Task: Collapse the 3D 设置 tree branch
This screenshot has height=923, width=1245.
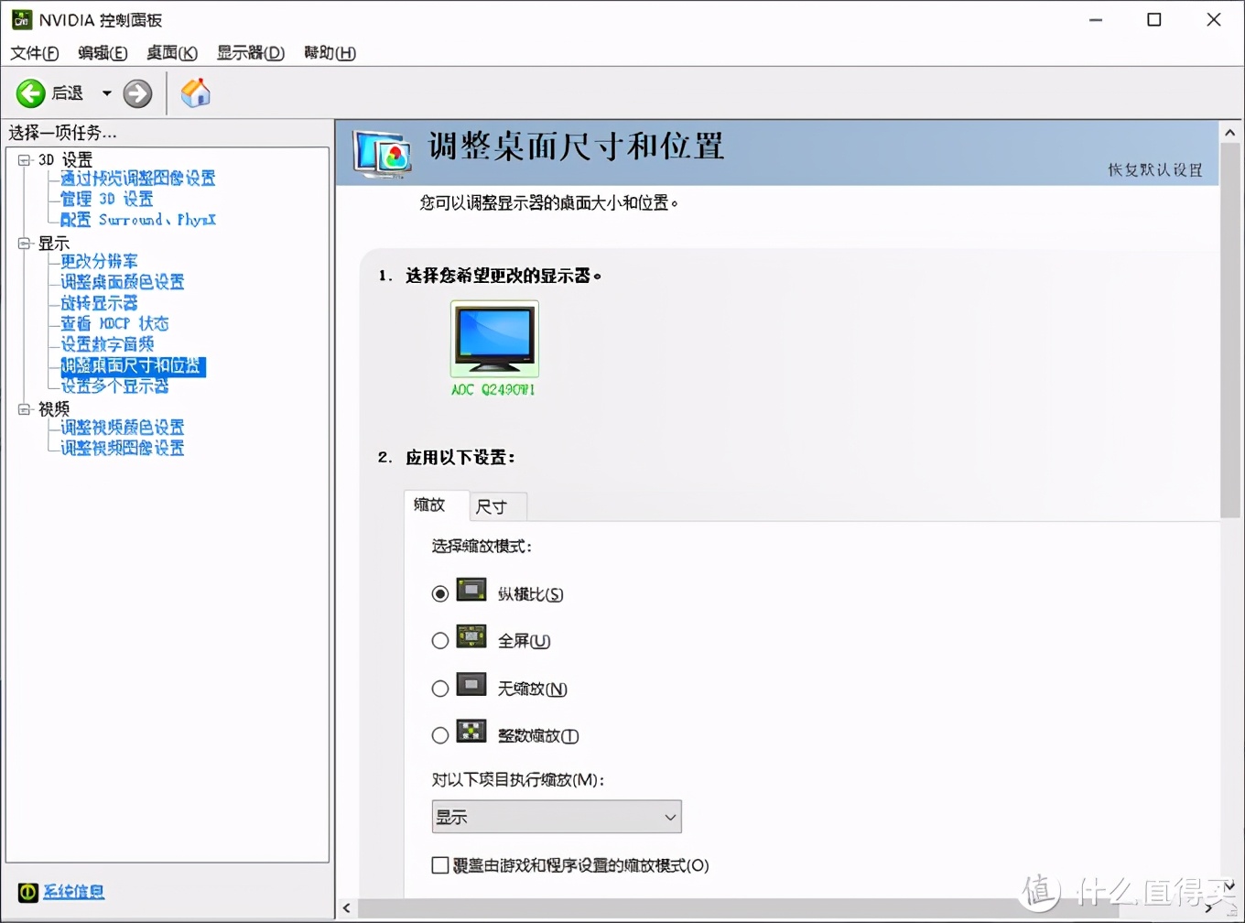Action: tap(23, 158)
